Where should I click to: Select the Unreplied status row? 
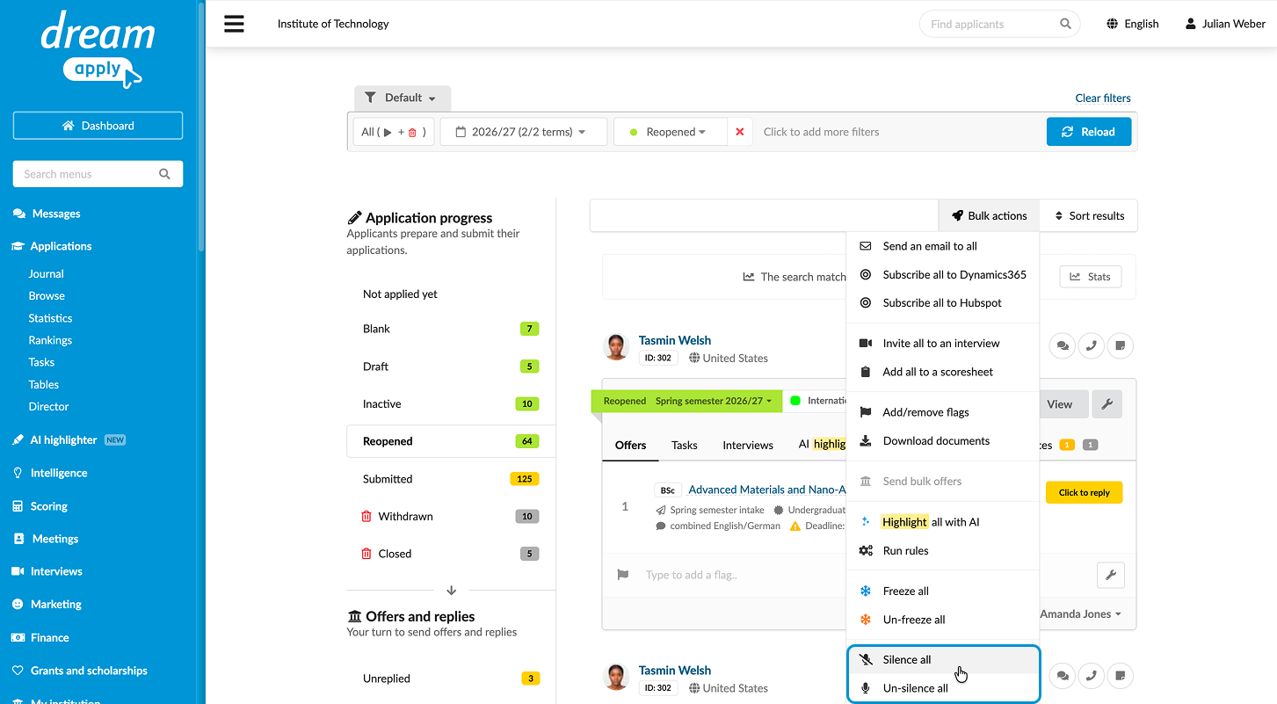pyautogui.click(x=451, y=679)
